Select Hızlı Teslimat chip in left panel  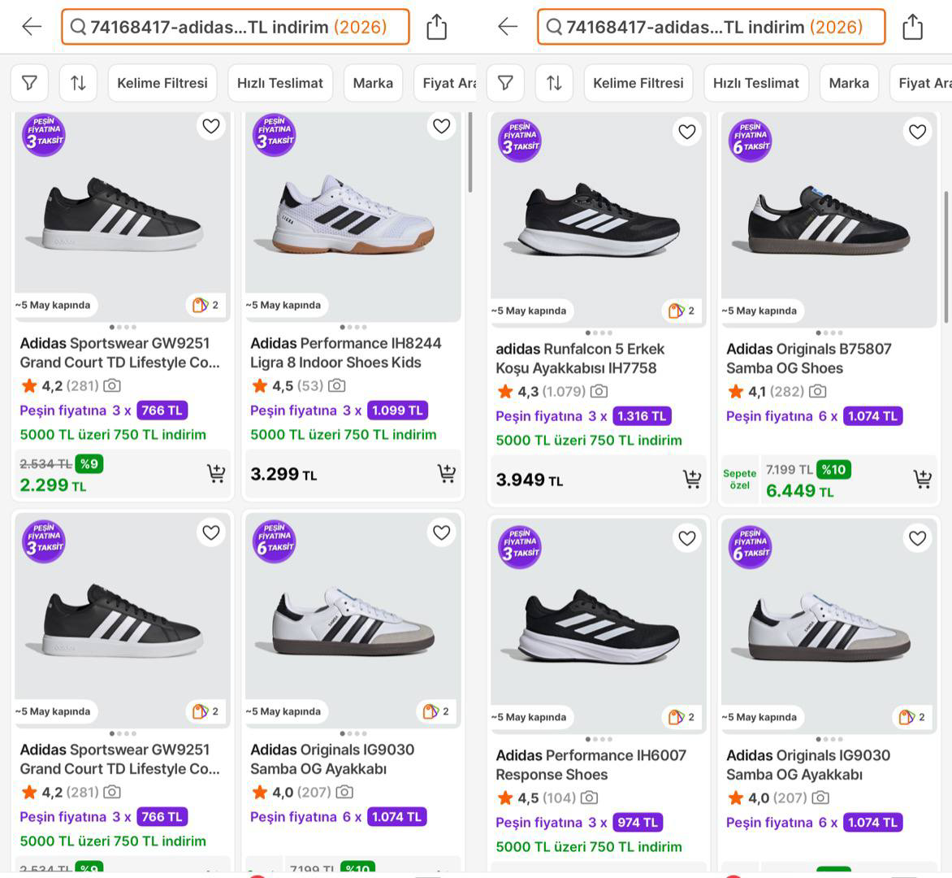pos(279,83)
